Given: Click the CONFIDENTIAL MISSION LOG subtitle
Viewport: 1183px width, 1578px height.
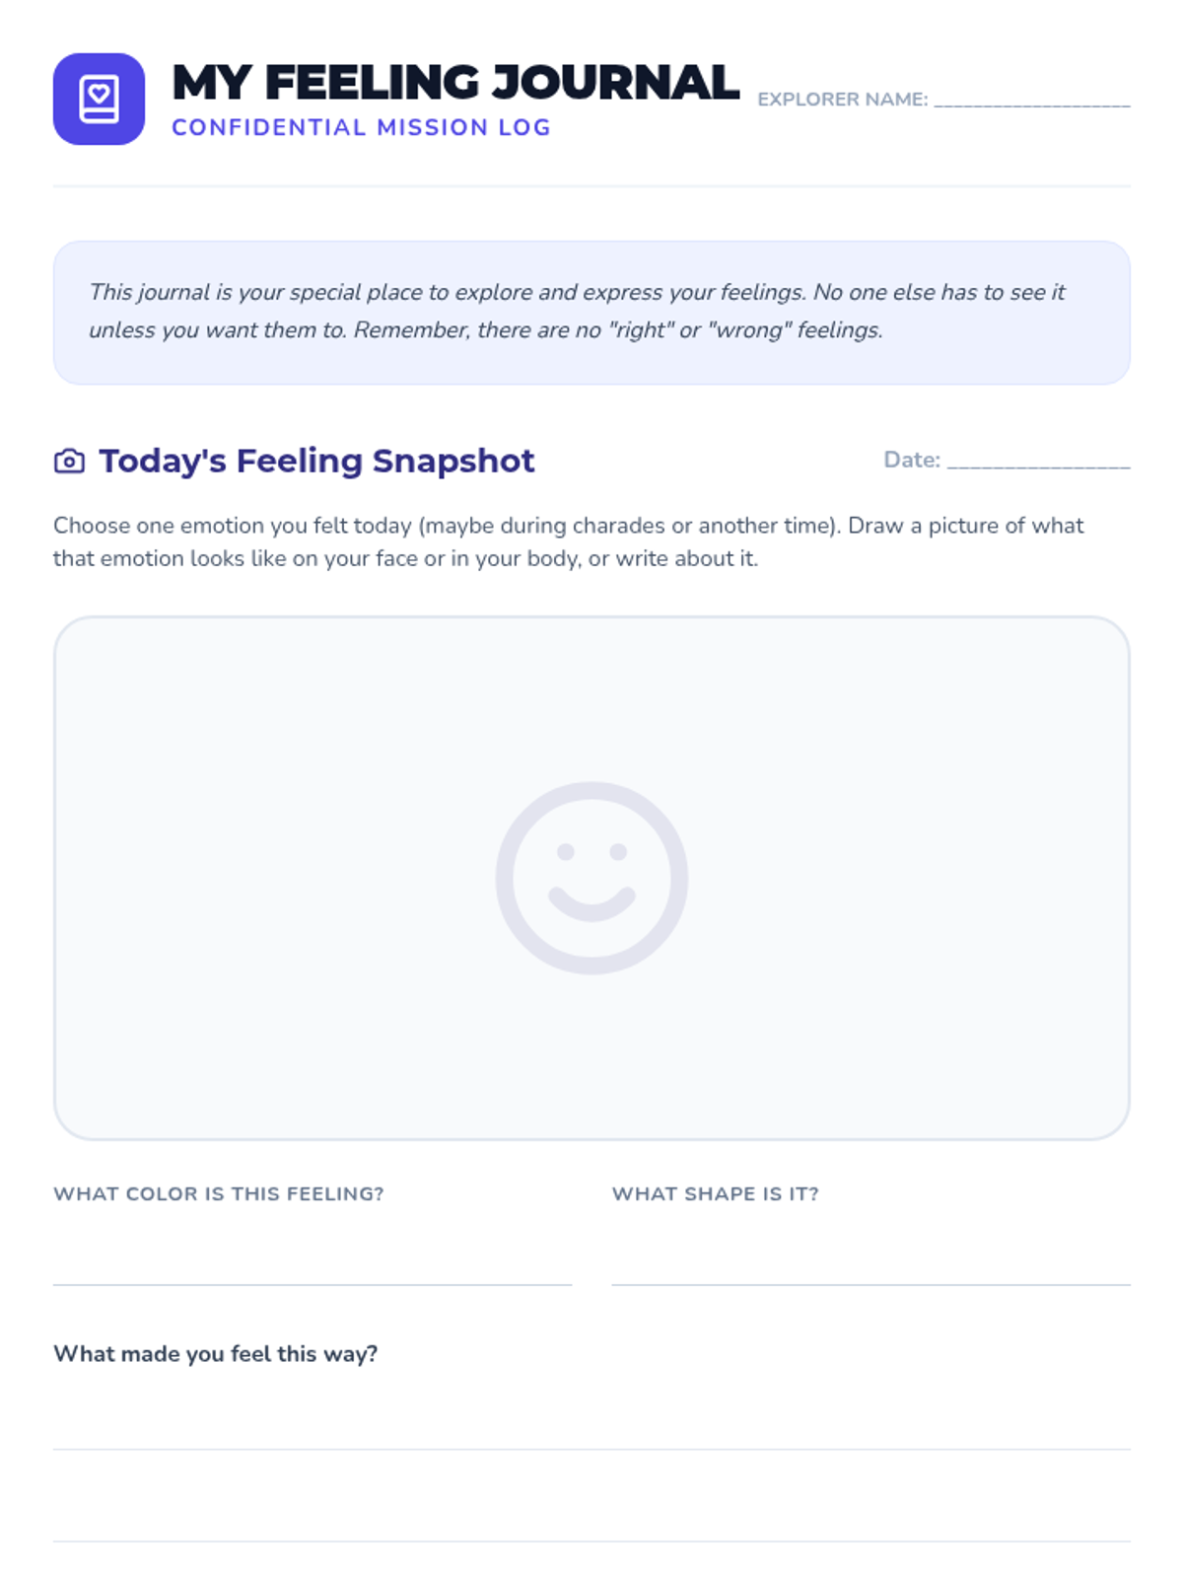Looking at the screenshot, I should (361, 127).
